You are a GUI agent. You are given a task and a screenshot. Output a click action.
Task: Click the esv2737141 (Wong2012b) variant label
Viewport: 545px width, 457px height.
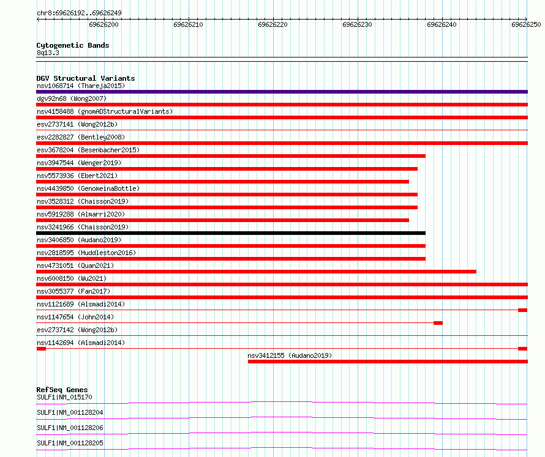tap(77, 124)
